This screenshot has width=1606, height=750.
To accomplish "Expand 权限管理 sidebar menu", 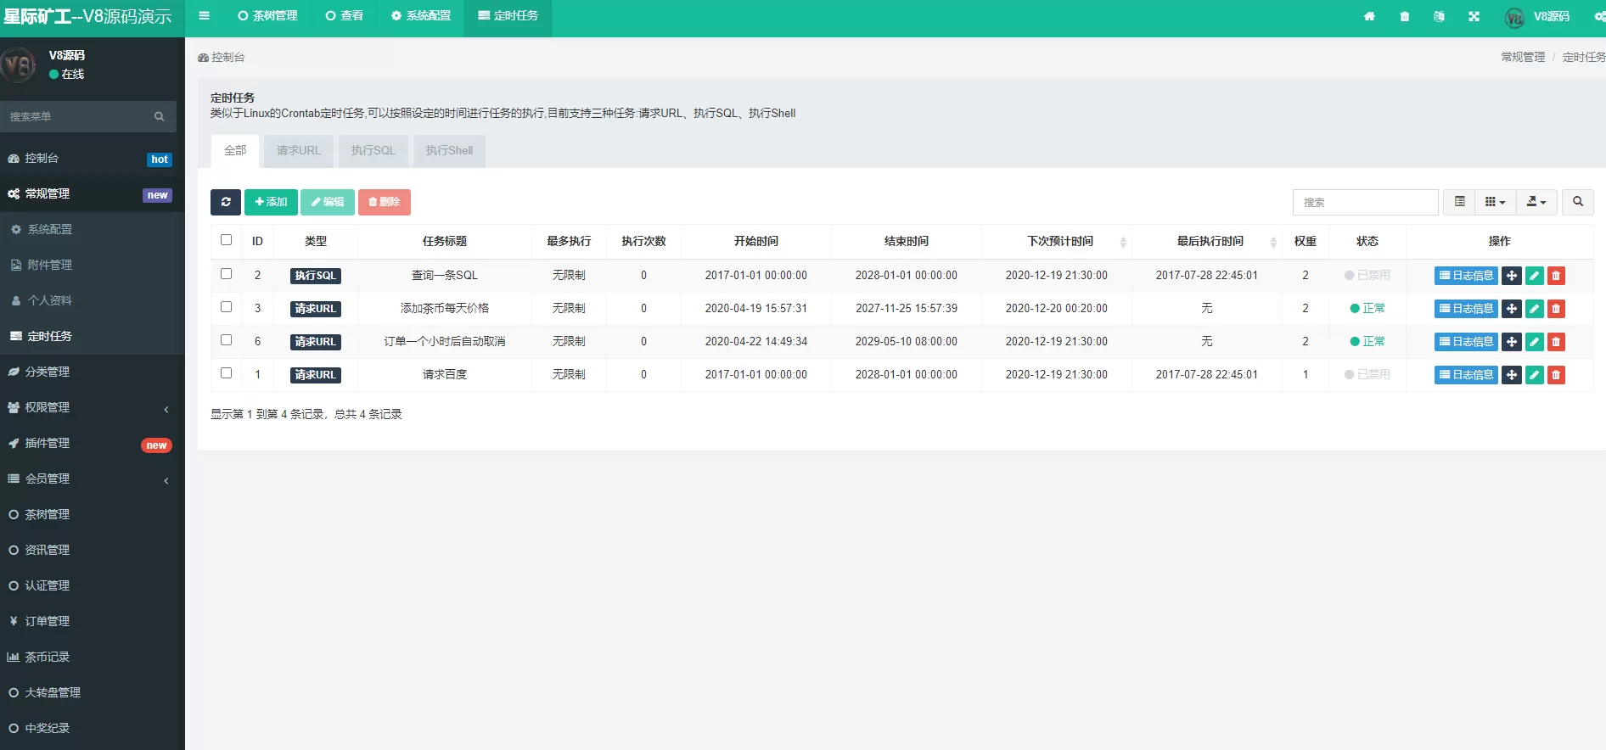I will coord(92,407).
